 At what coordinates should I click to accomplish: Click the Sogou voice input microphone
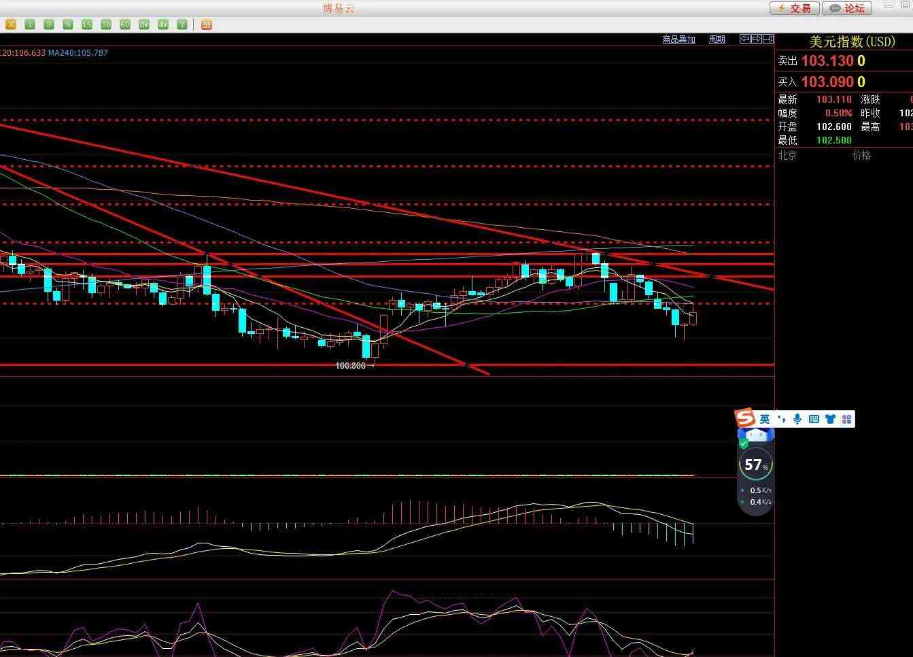(797, 419)
